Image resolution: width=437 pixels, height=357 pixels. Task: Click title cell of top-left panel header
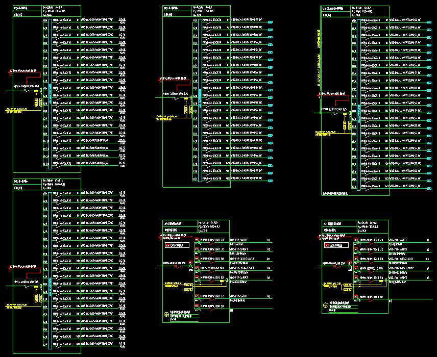(28, 8)
